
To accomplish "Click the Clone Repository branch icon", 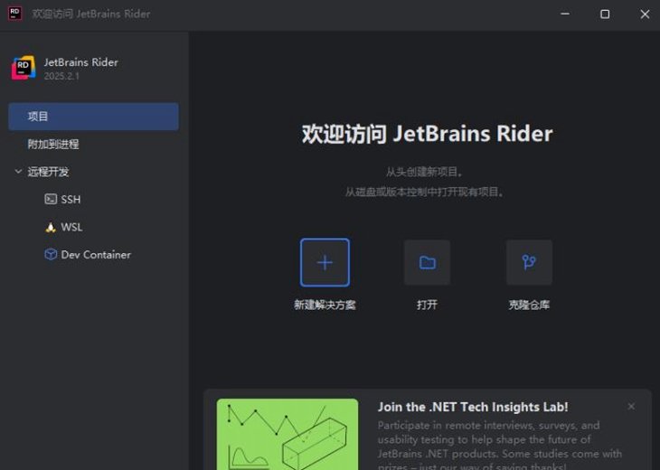I will tap(529, 262).
